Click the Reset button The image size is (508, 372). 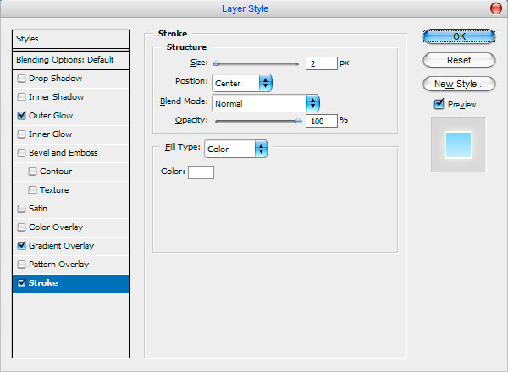459,60
